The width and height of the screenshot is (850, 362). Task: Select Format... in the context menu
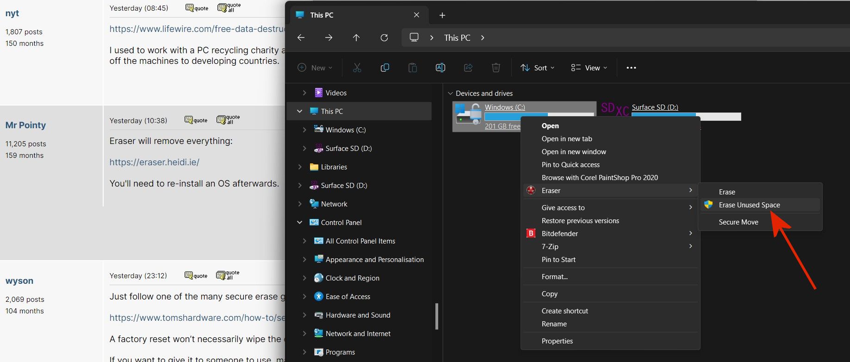pos(554,277)
